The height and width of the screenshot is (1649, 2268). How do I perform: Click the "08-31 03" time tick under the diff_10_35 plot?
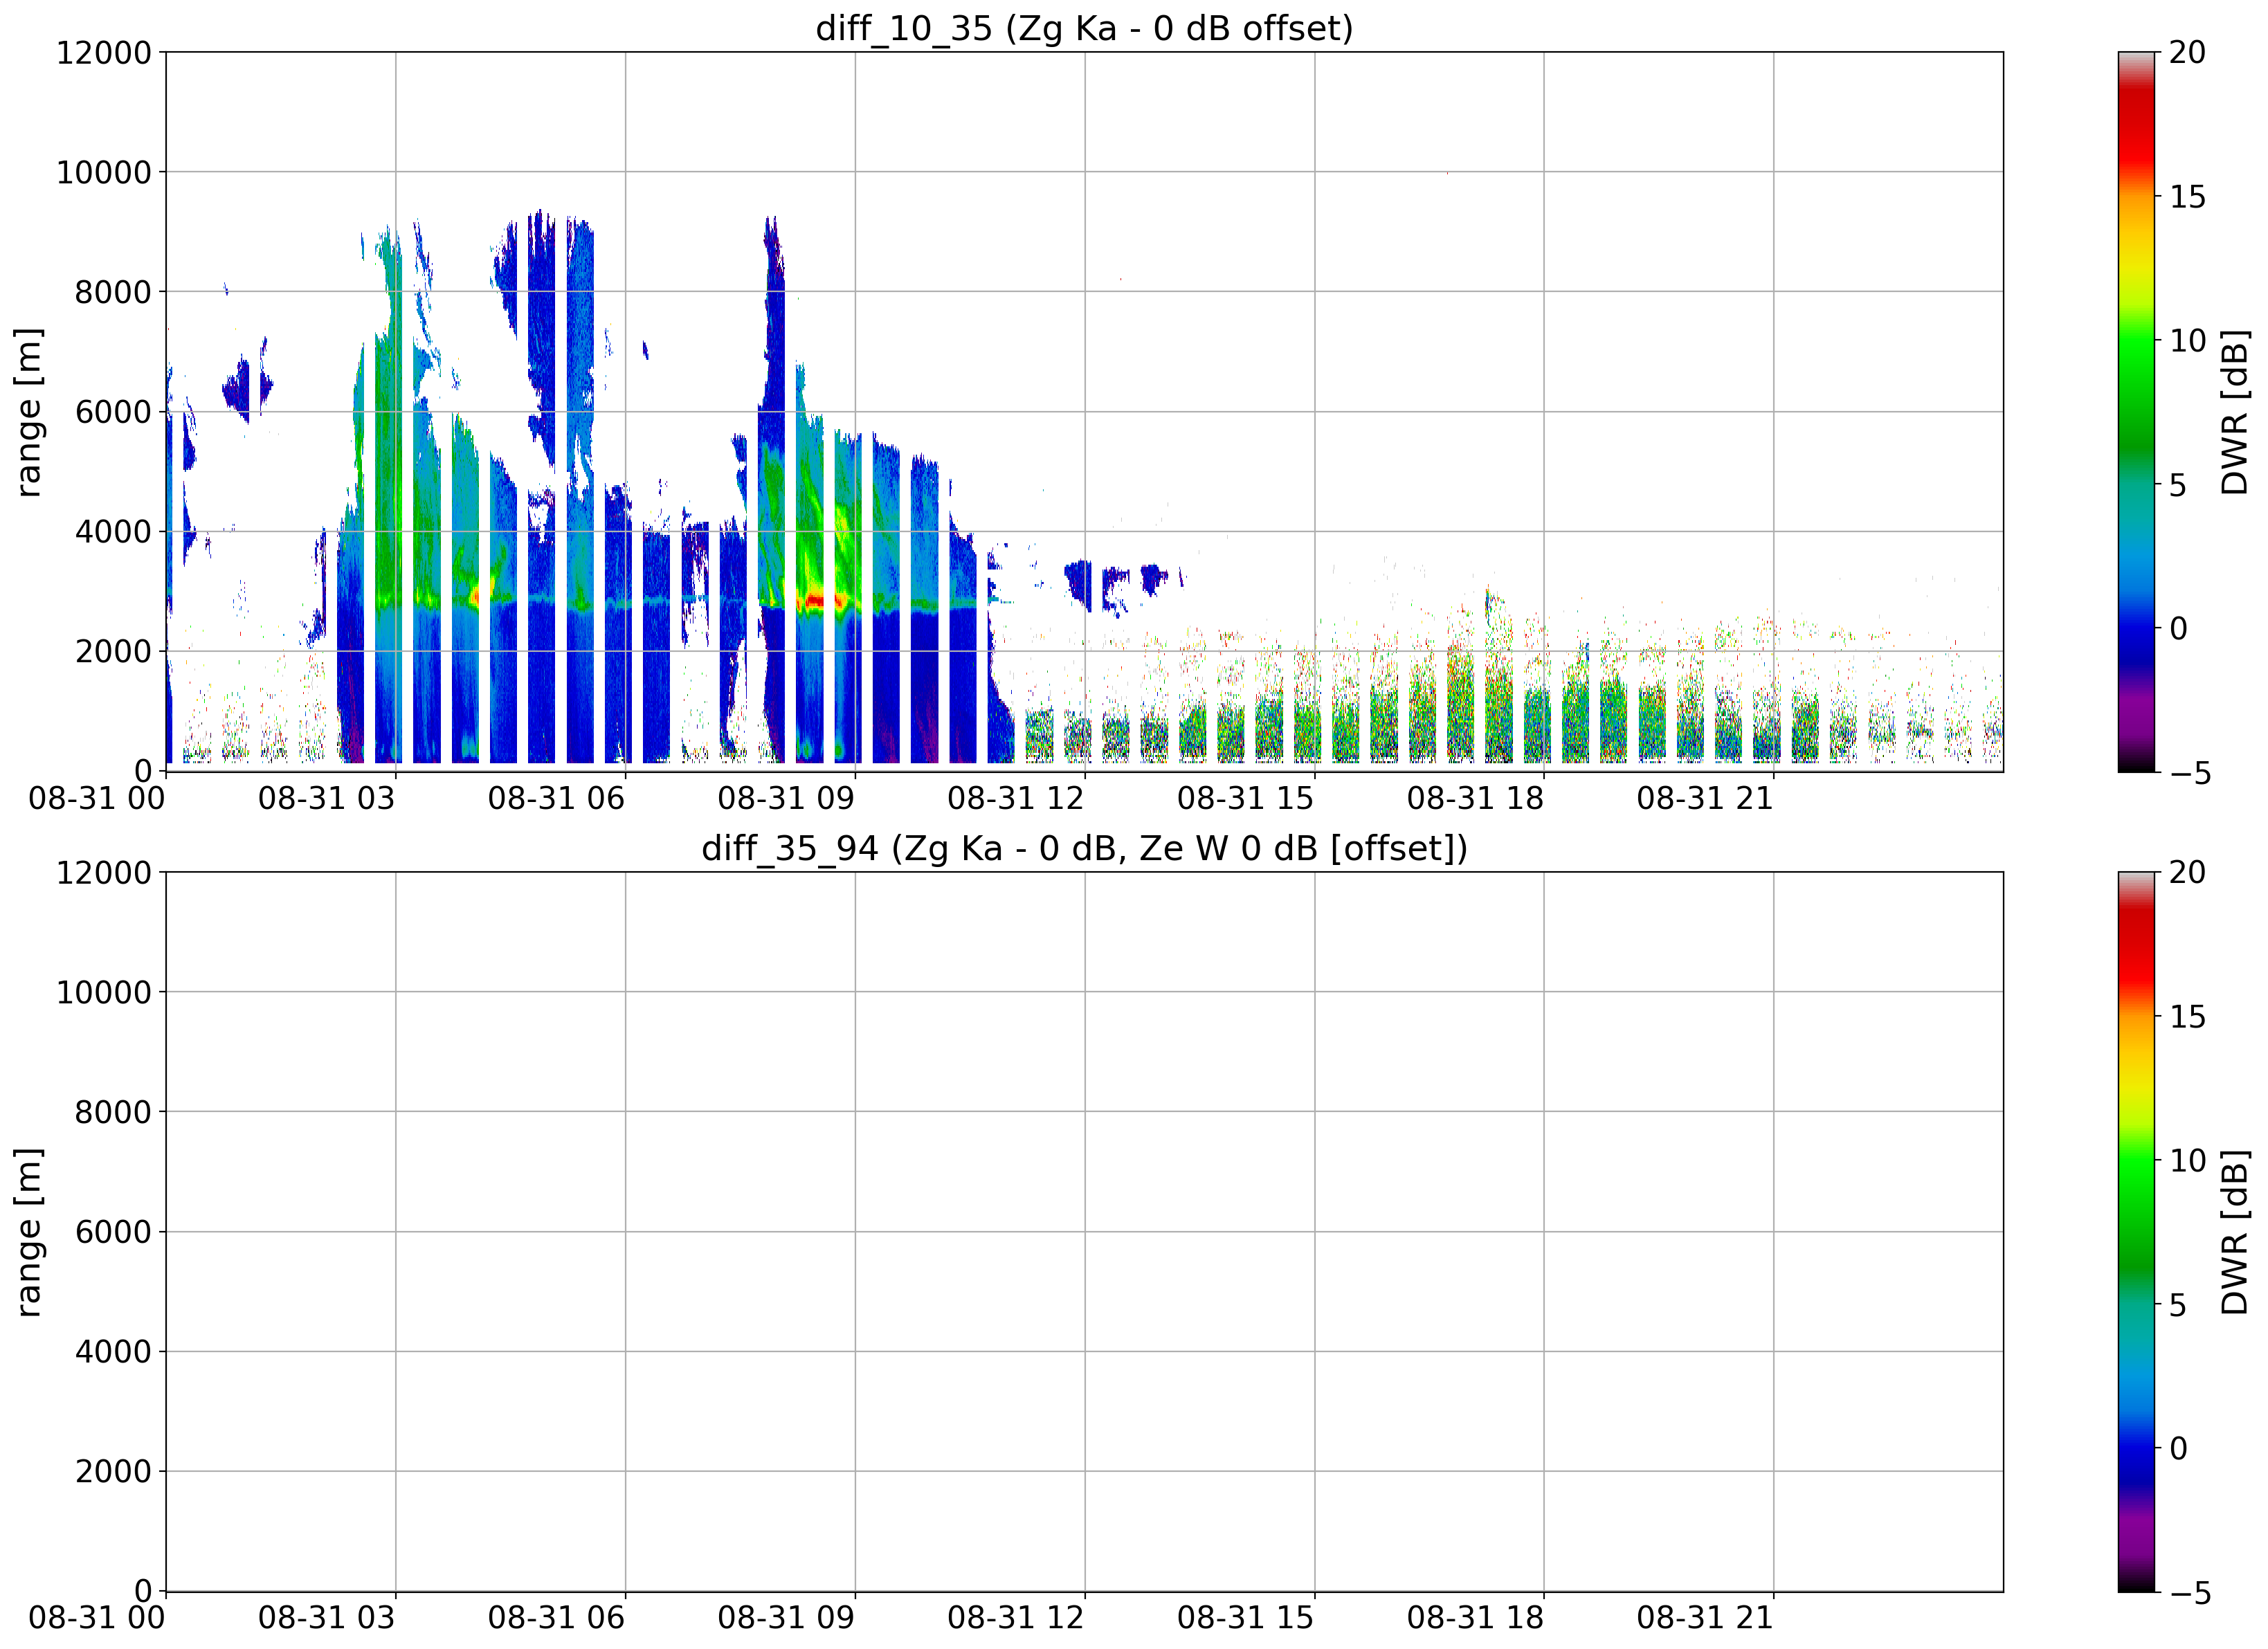[327, 798]
